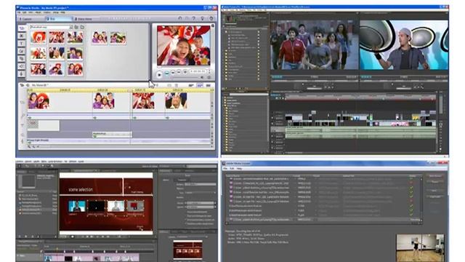Show the video scenes album in Pinnacle sidebar
465x262 pixels.
pos(22,28)
